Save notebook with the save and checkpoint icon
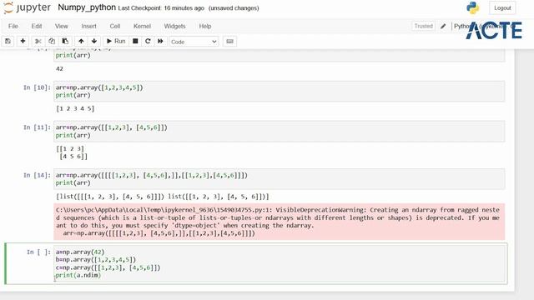 coord(8,41)
